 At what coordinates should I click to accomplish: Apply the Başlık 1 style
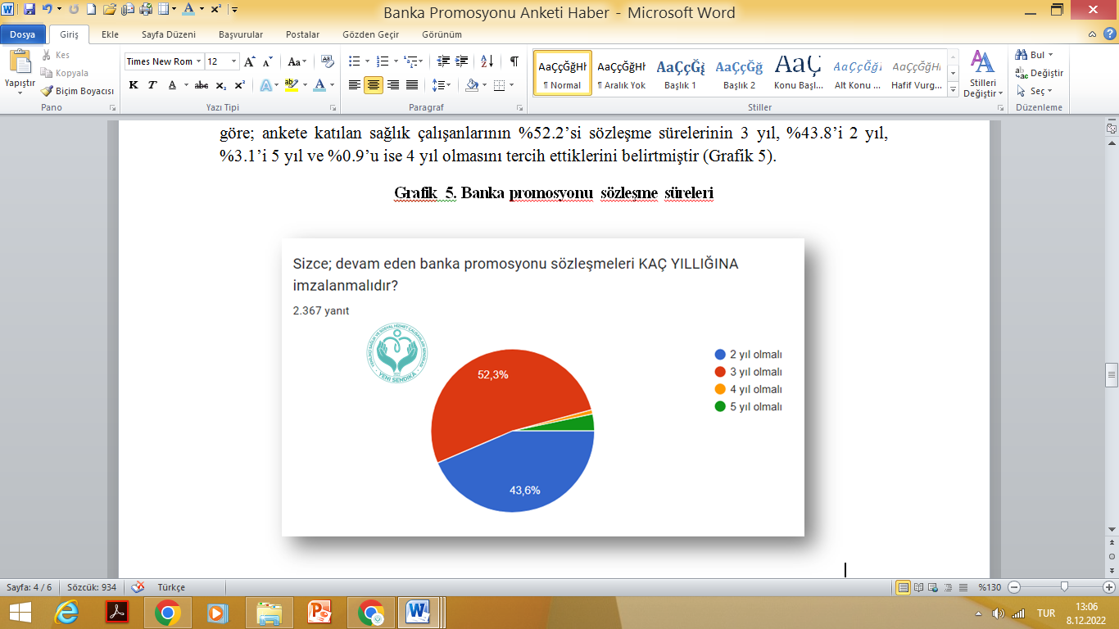point(680,73)
